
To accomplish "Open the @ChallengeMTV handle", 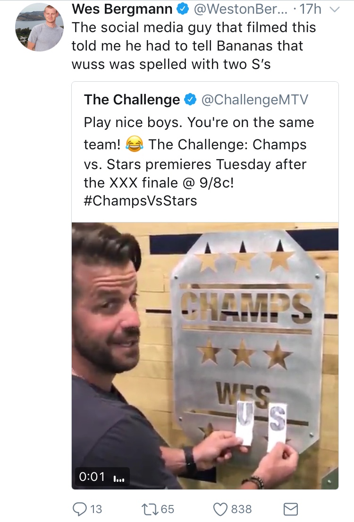I will [255, 100].
